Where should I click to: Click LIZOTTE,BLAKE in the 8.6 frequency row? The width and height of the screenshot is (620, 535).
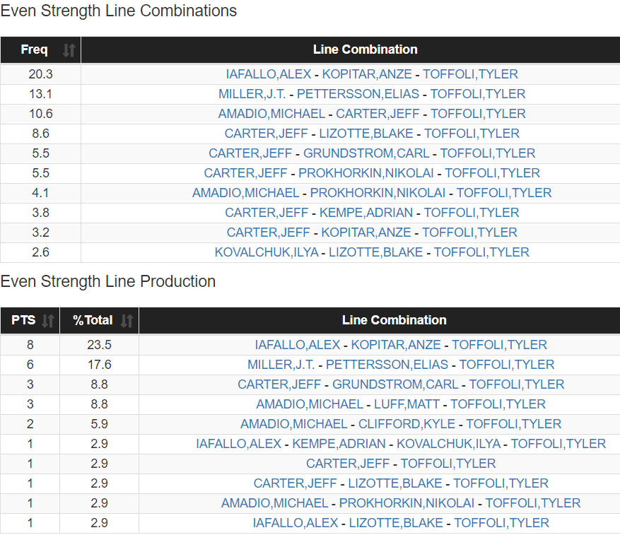click(366, 134)
